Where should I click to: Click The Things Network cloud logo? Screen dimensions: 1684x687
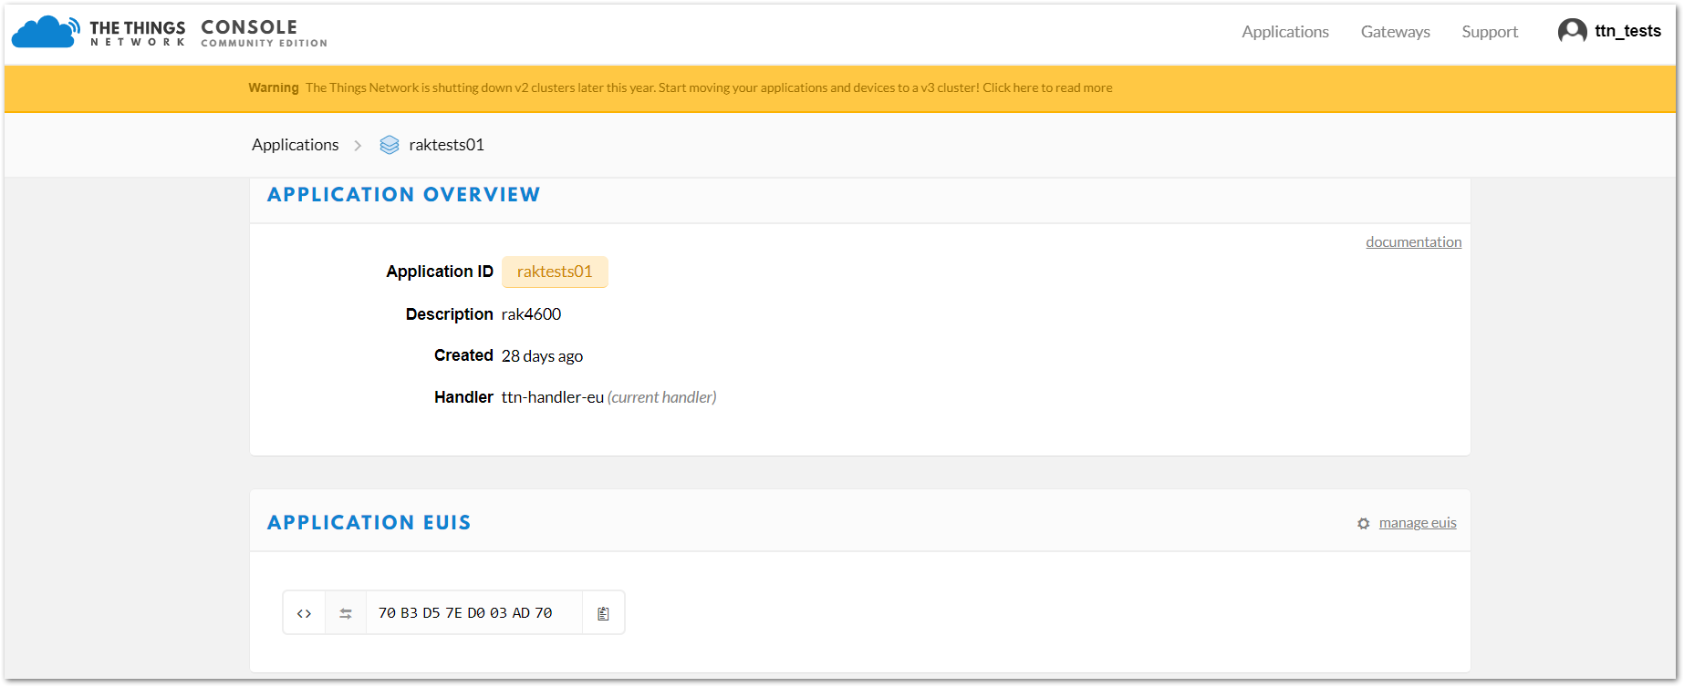[46, 32]
